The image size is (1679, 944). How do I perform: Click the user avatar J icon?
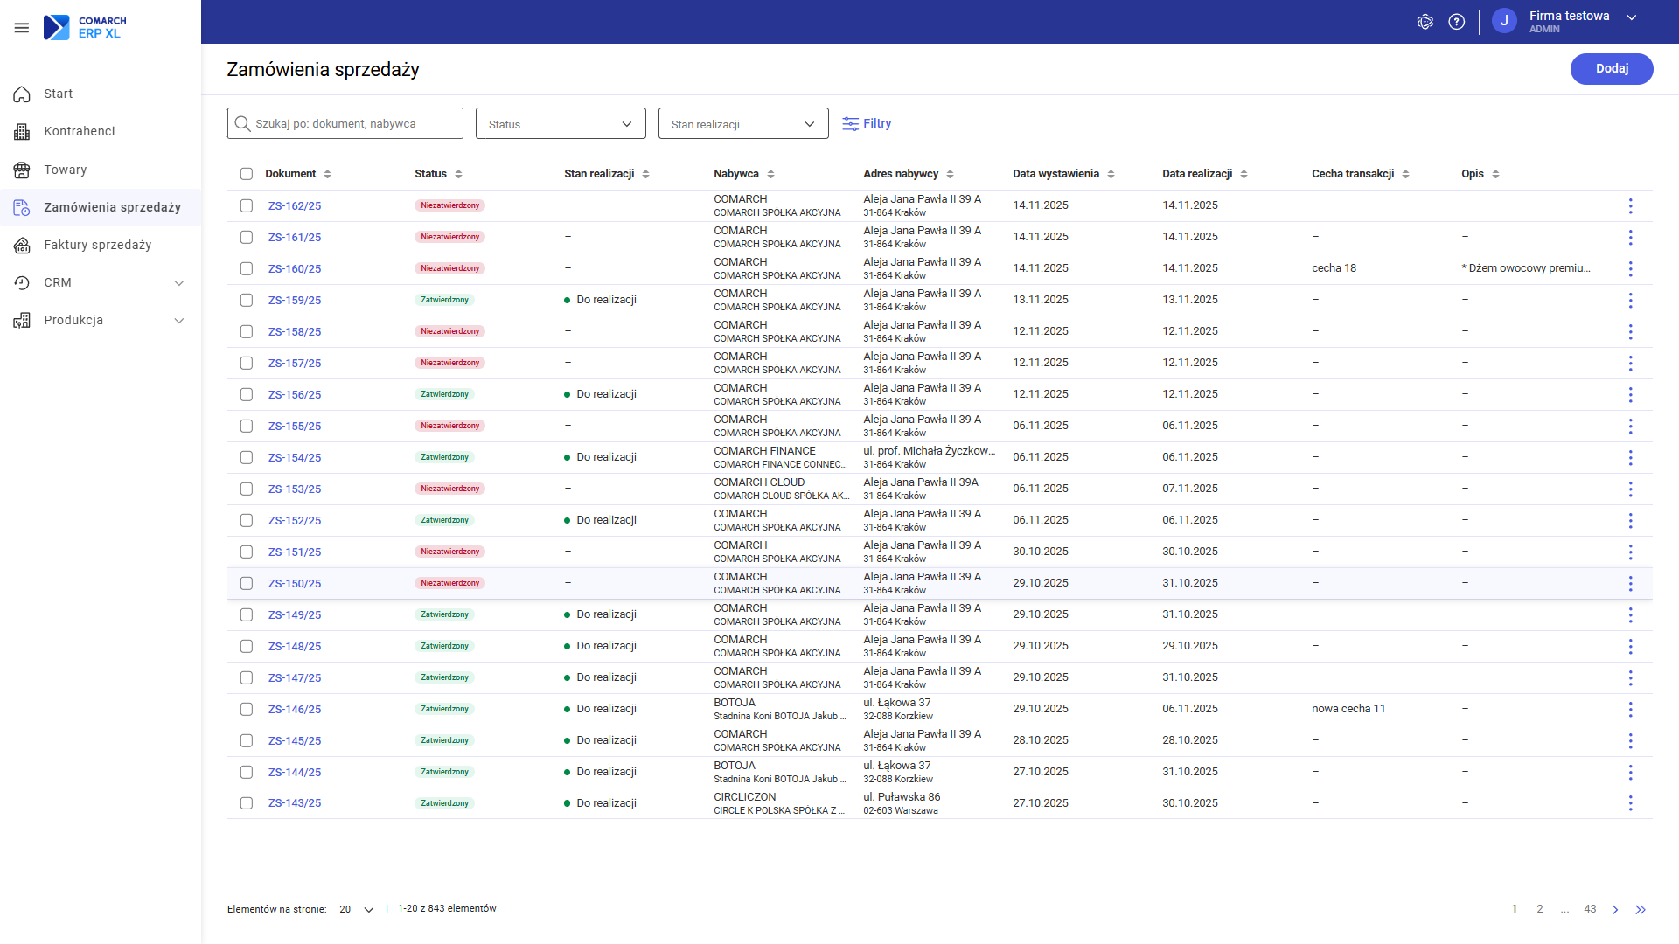tap(1504, 22)
